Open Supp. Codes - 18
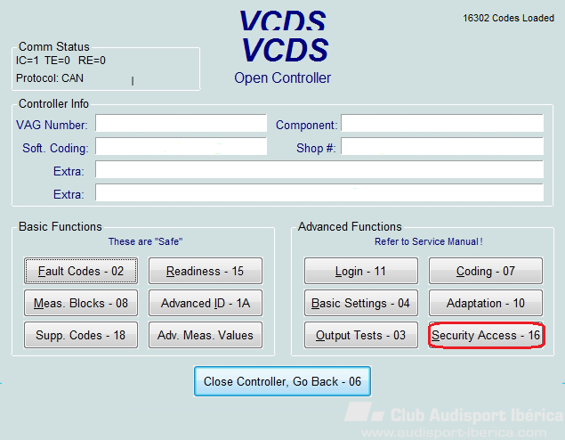The width and height of the screenshot is (565, 440). point(81,335)
